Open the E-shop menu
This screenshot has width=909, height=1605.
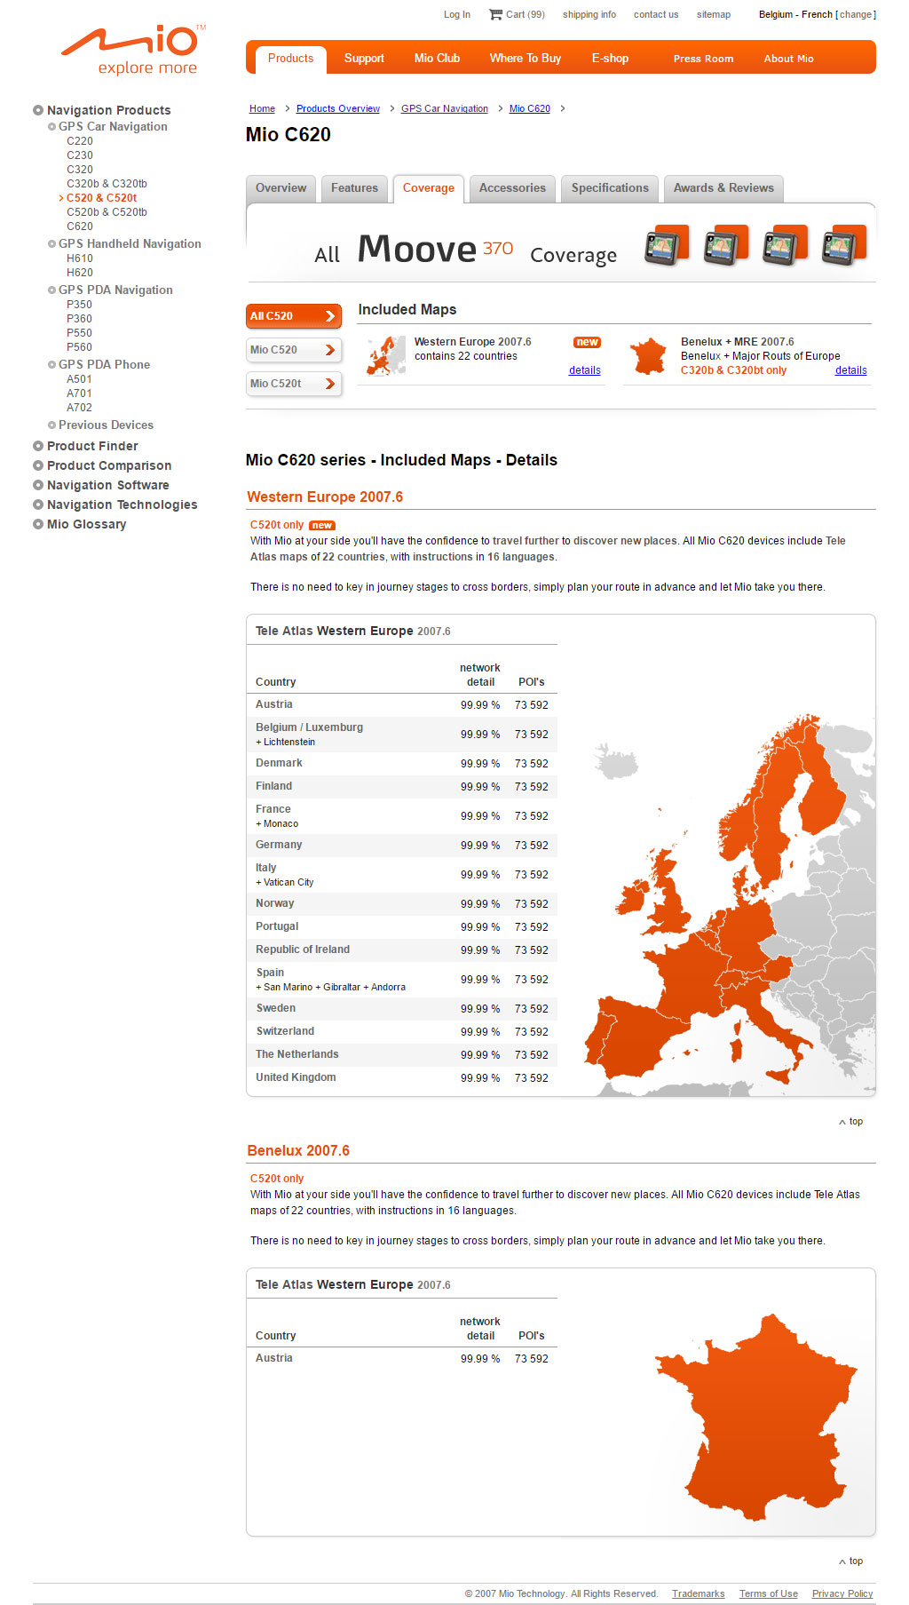pyautogui.click(x=610, y=59)
